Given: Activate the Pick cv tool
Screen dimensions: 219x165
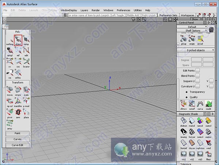Looking at the screenshot, I should (9, 63).
